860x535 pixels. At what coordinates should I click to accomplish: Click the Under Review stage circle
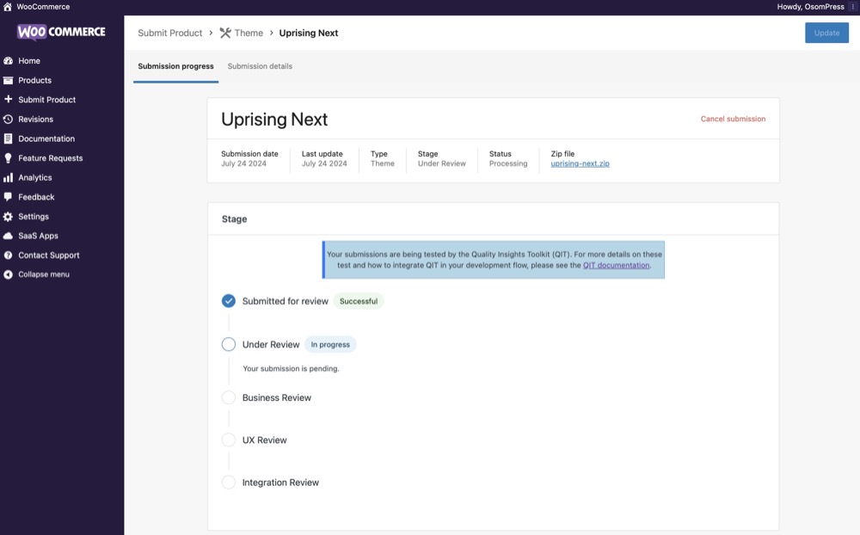[x=229, y=344]
